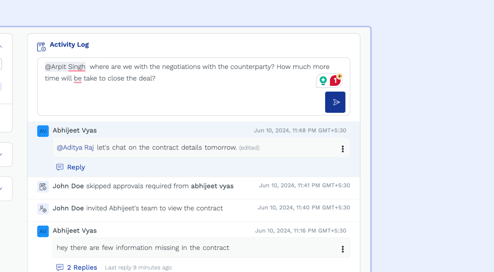Image resolution: width=494 pixels, height=272 pixels.
Task: Select the @Arpit Singh mention tag
Action: (65, 67)
